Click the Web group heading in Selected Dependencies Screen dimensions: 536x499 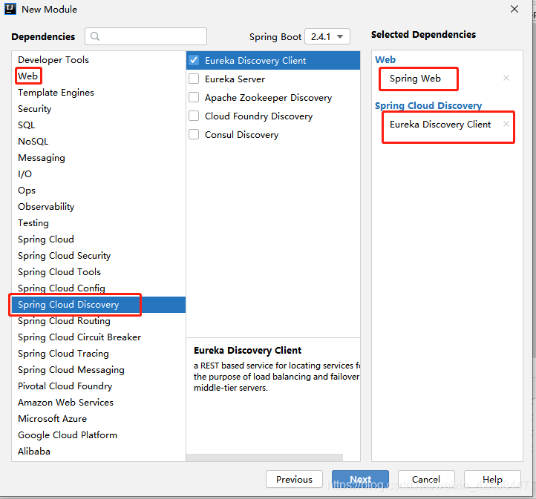click(x=385, y=59)
